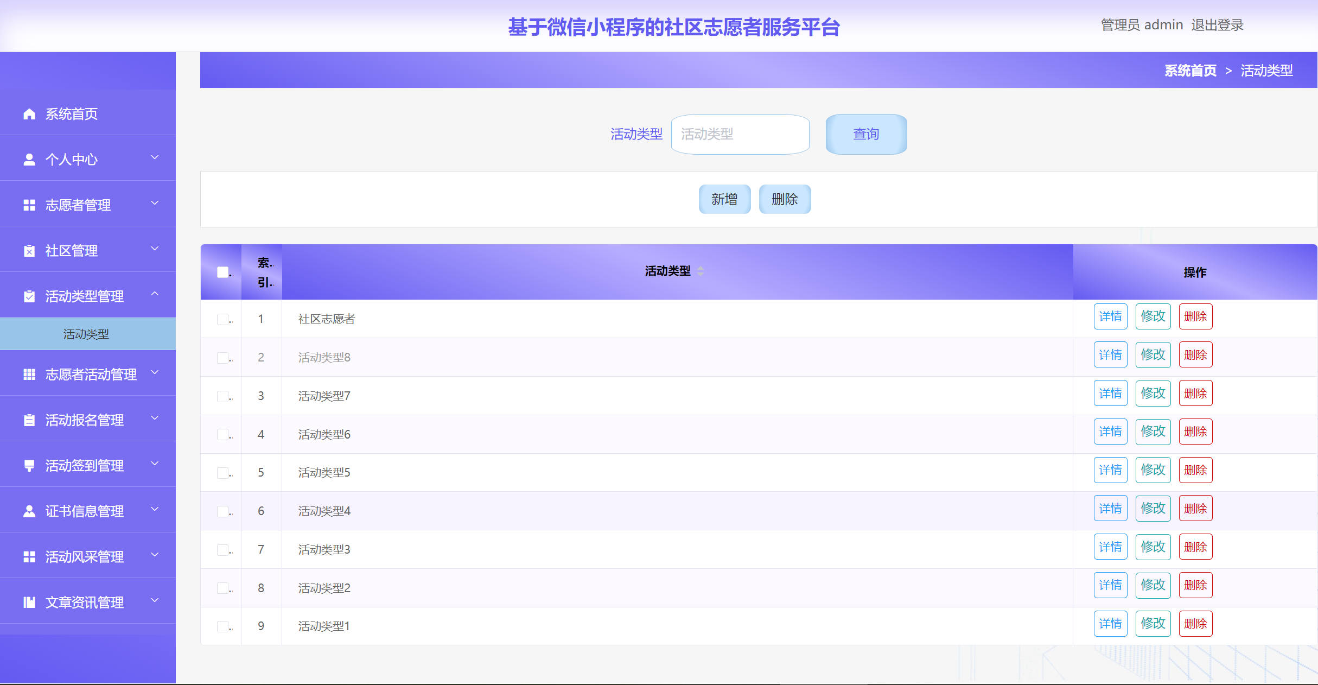Click the 新增 button to add new
This screenshot has width=1318, height=685.
[x=724, y=199]
